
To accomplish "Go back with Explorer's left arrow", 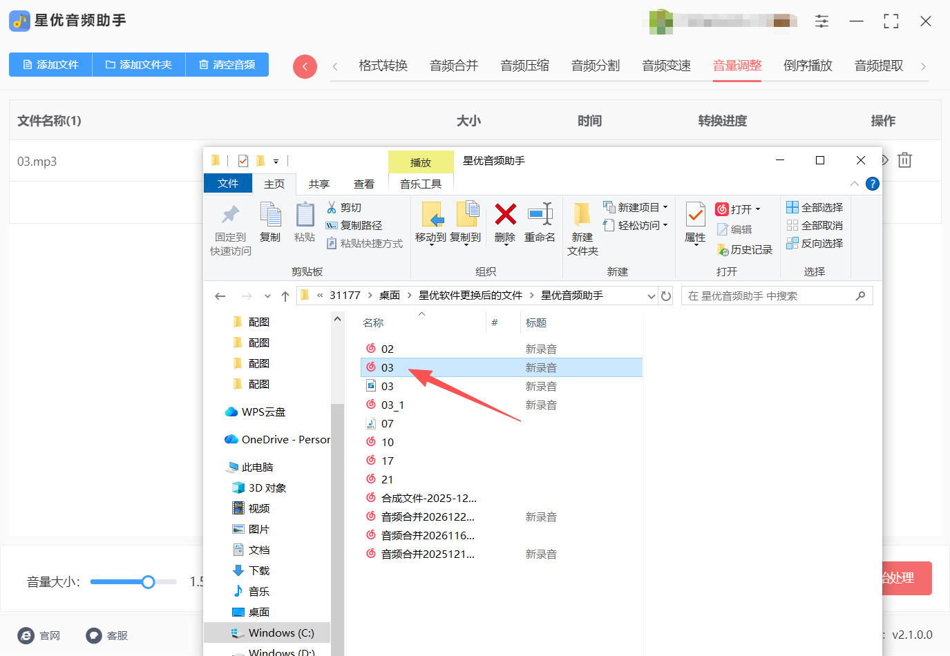I will [220, 296].
